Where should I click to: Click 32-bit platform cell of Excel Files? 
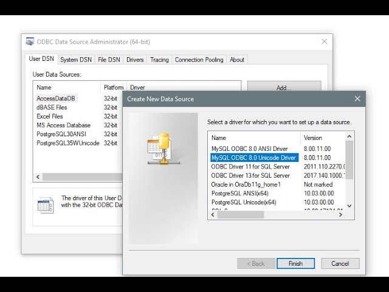point(111,116)
